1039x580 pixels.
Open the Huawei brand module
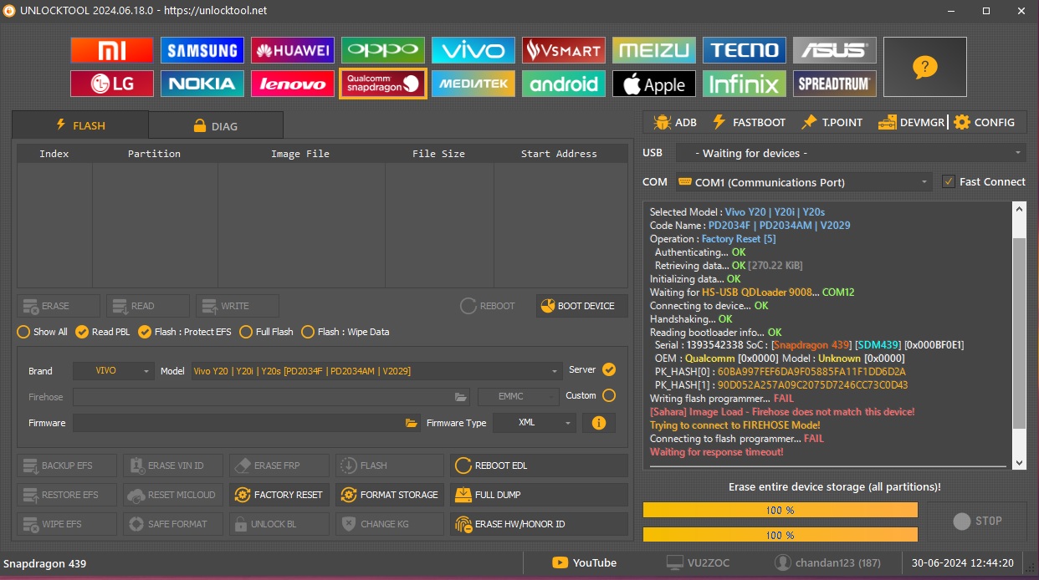(293, 50)
